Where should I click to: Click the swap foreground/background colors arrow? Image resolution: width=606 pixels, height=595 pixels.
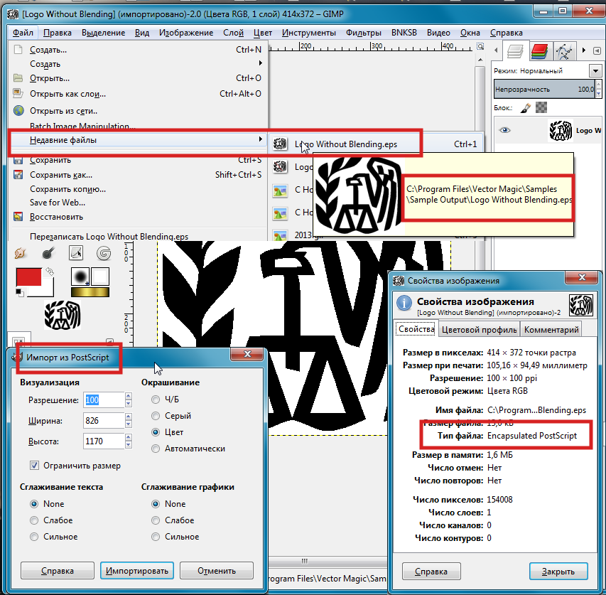(x=50, y=272)
